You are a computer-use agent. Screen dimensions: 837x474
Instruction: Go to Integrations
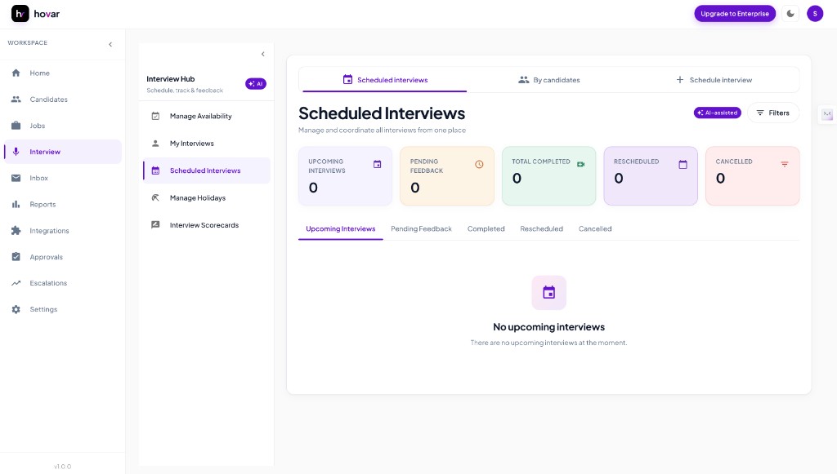point(62,231)
